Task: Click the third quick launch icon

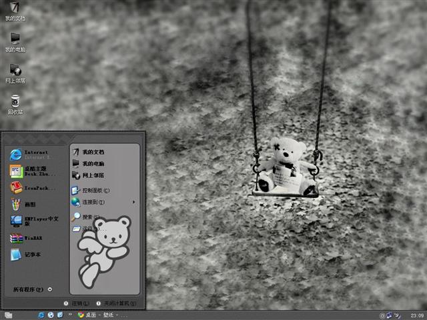Action: point(60,315)
